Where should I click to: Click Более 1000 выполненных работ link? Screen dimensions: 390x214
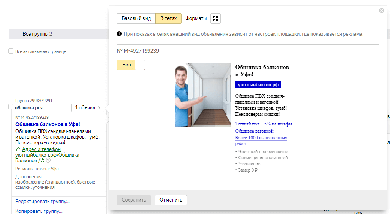pyautogui.click(x=261, y=140)
